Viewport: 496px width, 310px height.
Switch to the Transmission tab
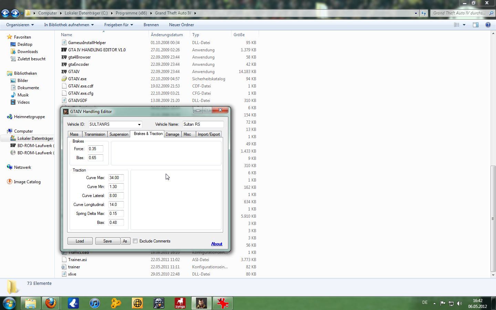tap(95, 134)
